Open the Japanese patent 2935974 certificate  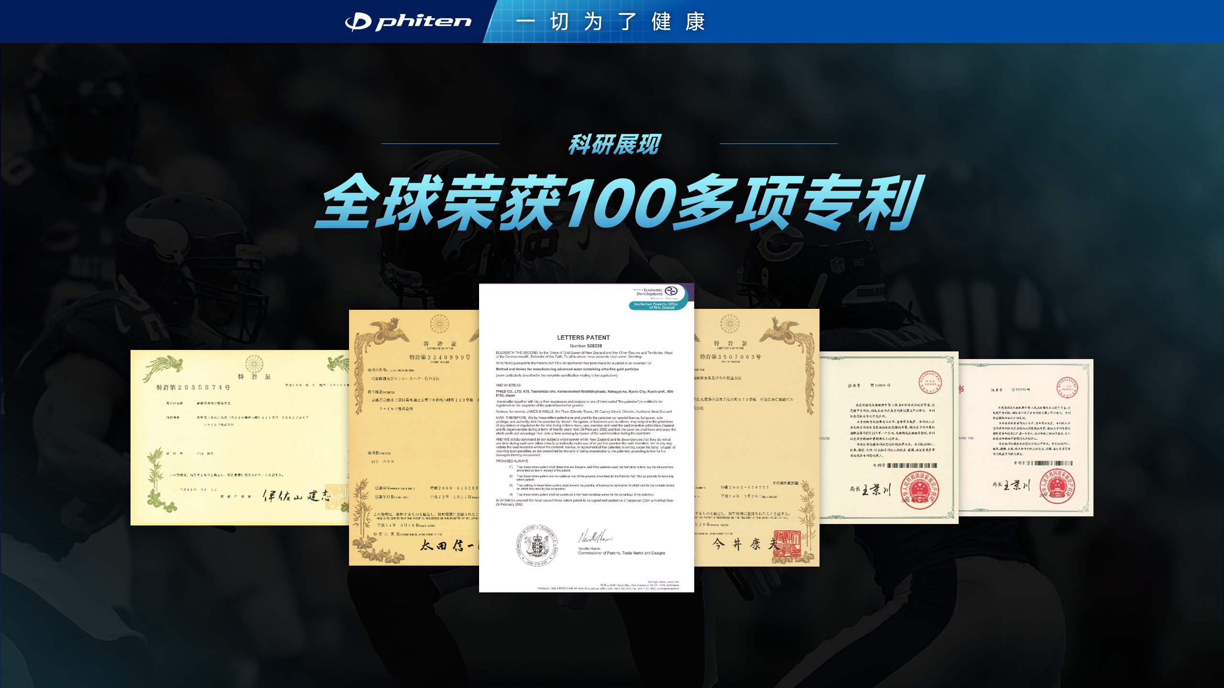tap(239, 437)
